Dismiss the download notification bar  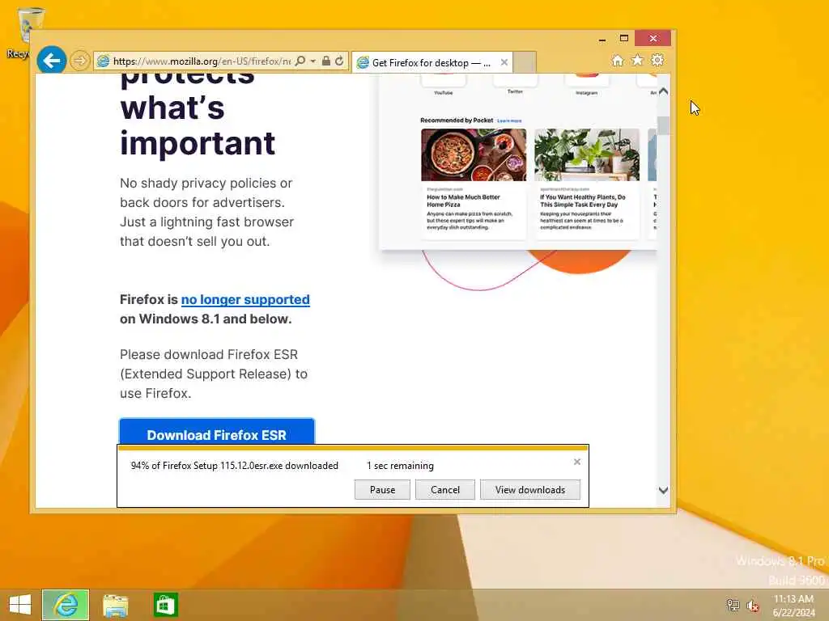(x=577, y=462)
